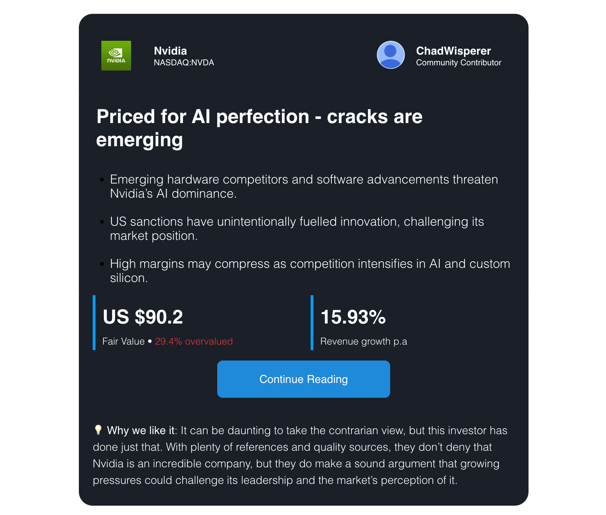Select the bullet about US sanctions
Screen dimensions: 606x515
coord(297,229)
